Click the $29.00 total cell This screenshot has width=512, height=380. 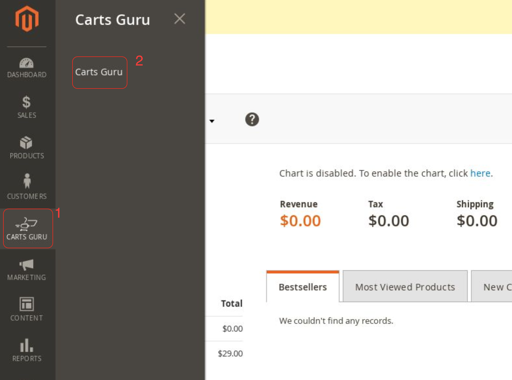230,353
